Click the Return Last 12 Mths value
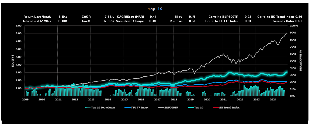309x124 pixels. coord(62,21)
